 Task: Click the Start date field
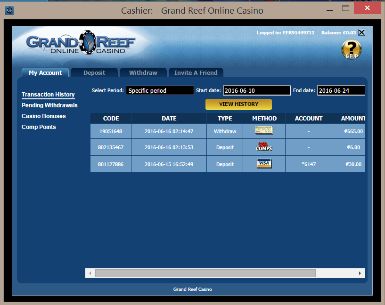[257, 90]
